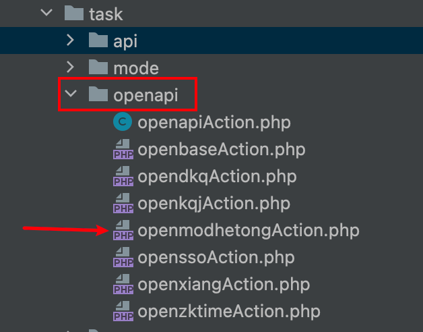Select openzktimeAction.php file
Image resolution: width=423 pixels, height=332 pixels.
[x=229, y=312]
